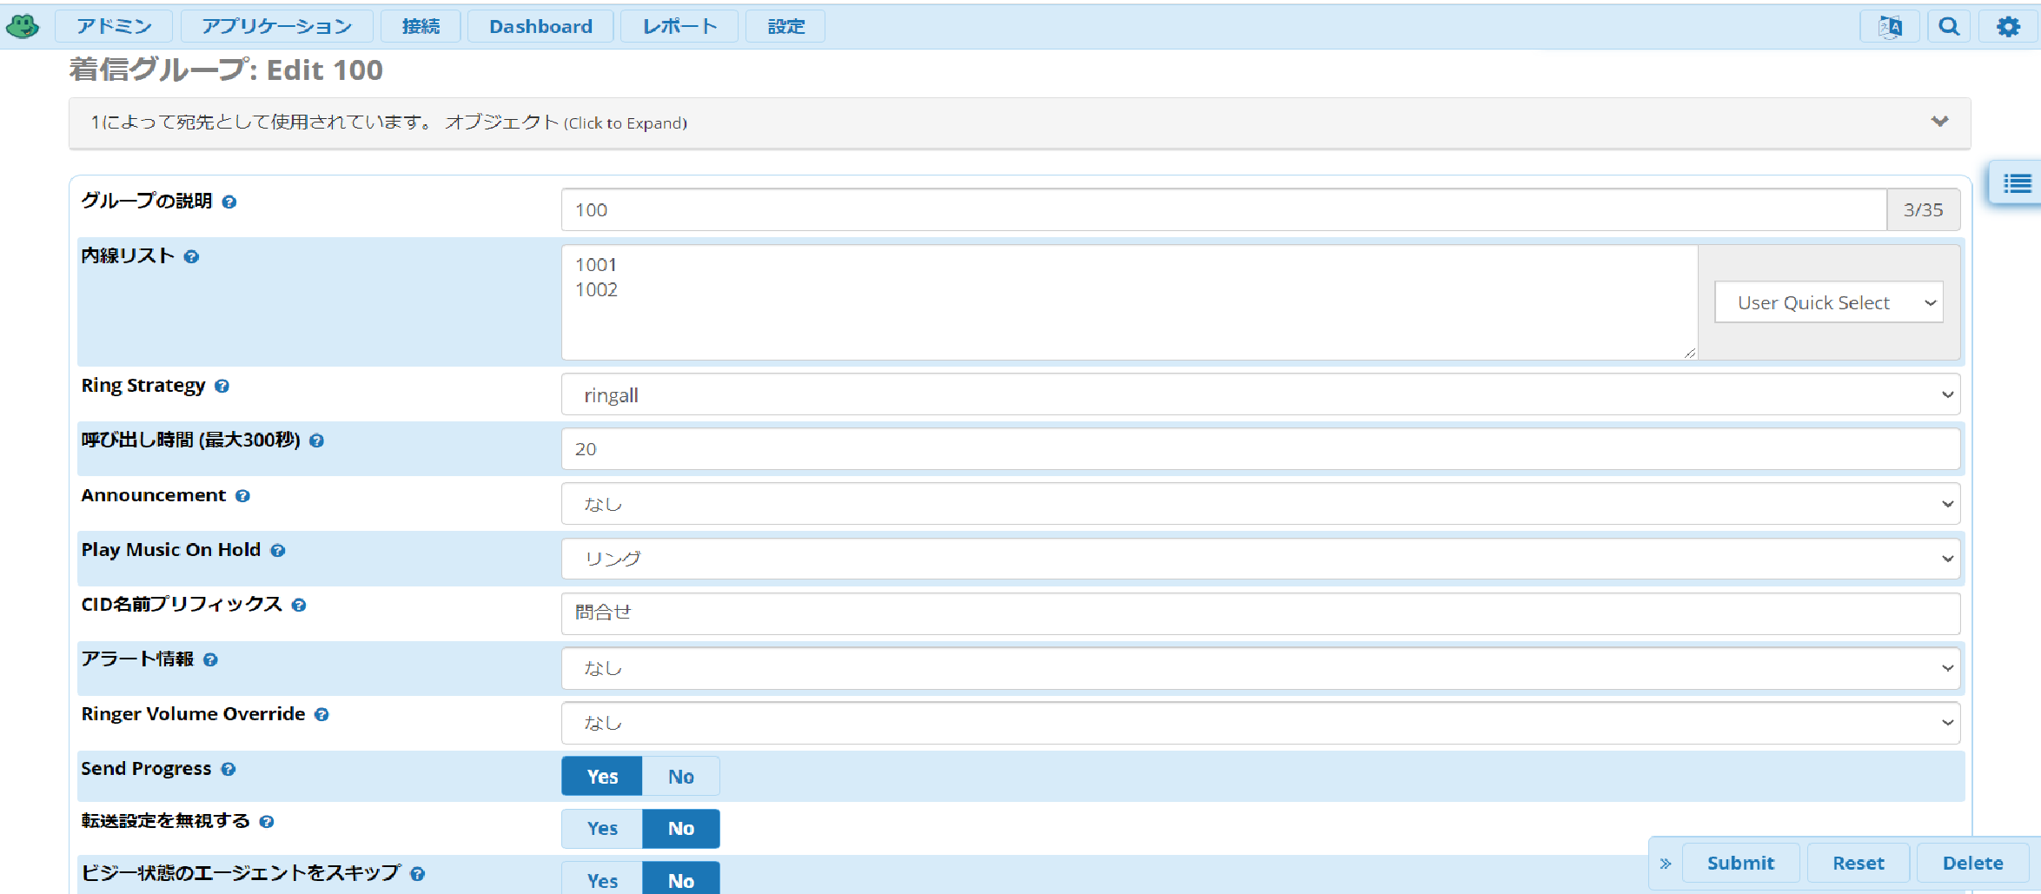Open the レポート menu
This screenshot has width=2041, height=894.
point(679,27)
